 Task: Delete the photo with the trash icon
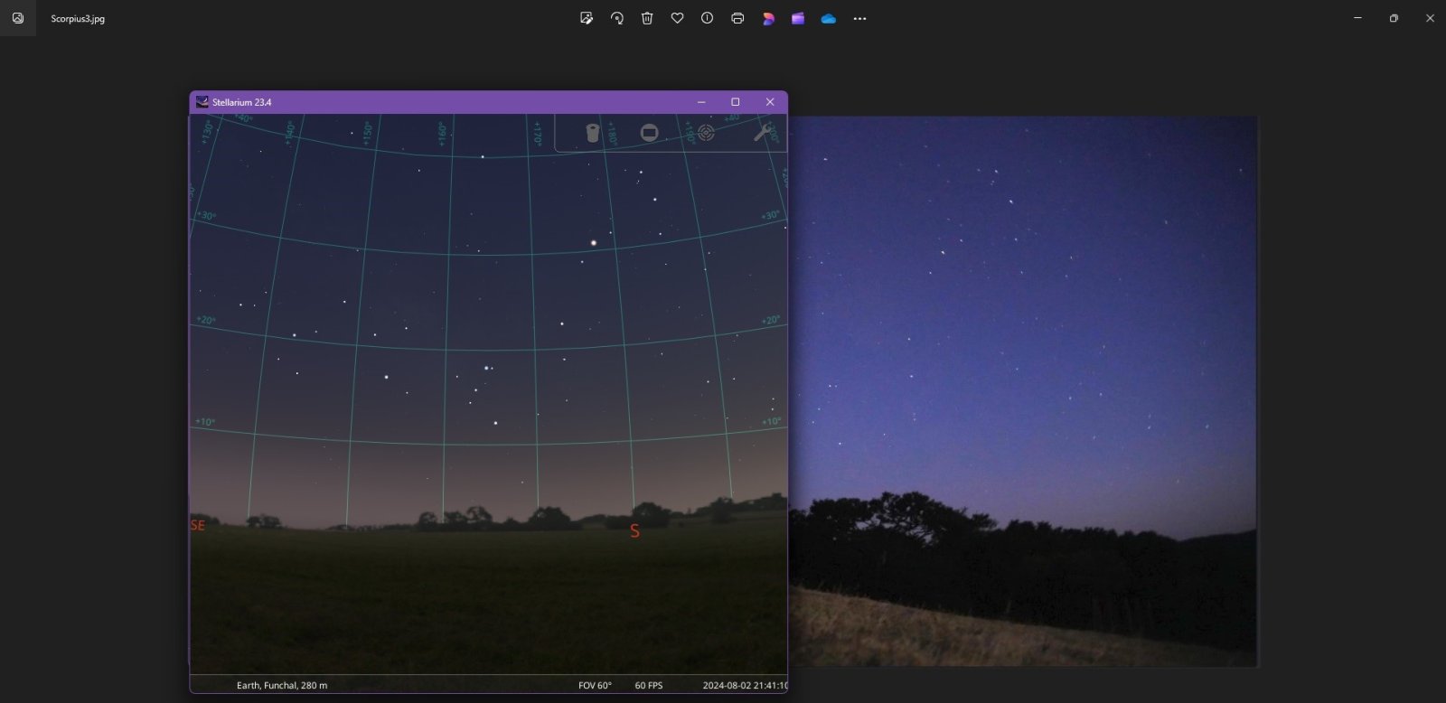point(647,18)
